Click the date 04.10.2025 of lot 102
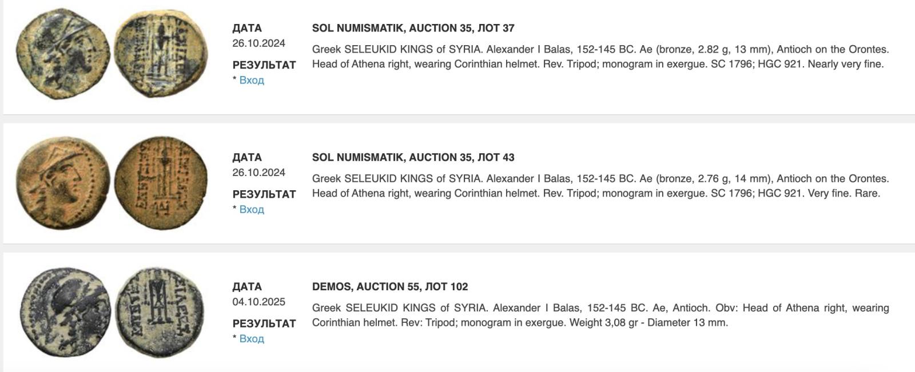This screenshot has width=915, height=372. point(258,302)
